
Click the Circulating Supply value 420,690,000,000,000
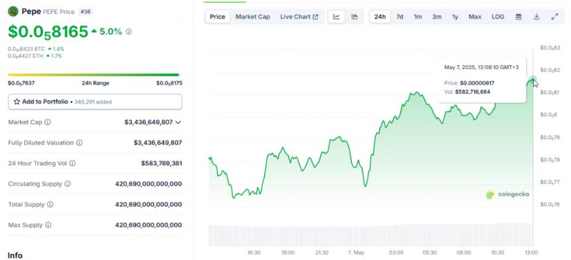click(x=149, y=184)
